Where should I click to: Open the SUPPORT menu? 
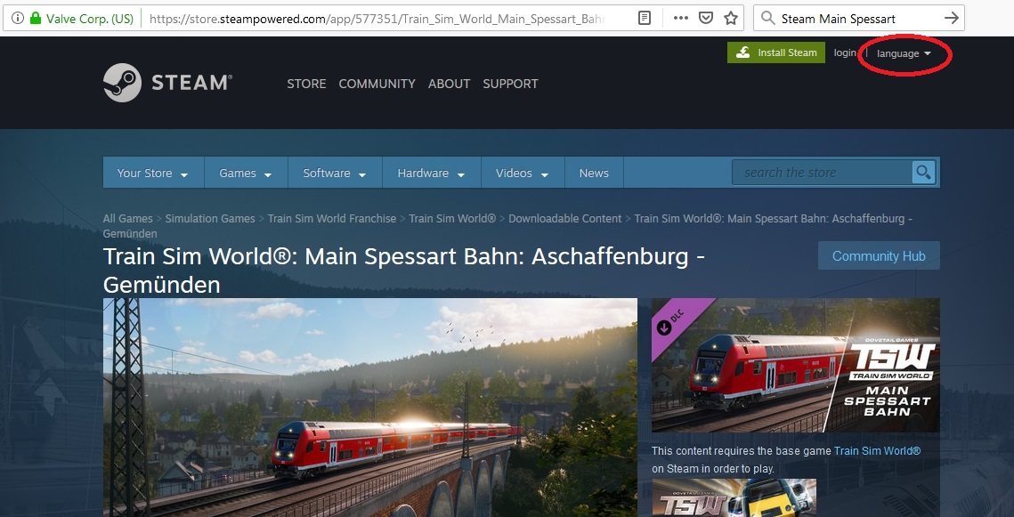click(x=510, y=84)
